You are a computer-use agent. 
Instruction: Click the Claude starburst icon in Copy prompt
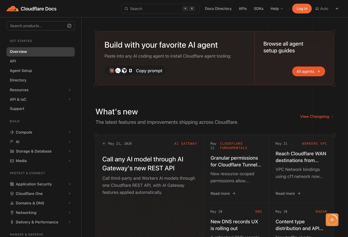click(x=112, y=70)
